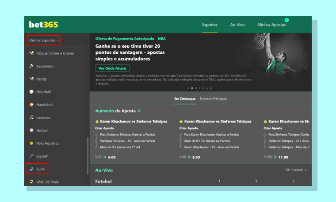
Task: Open the Floorball sport entry
Action: pyautogui.click(x=43, y=92)
